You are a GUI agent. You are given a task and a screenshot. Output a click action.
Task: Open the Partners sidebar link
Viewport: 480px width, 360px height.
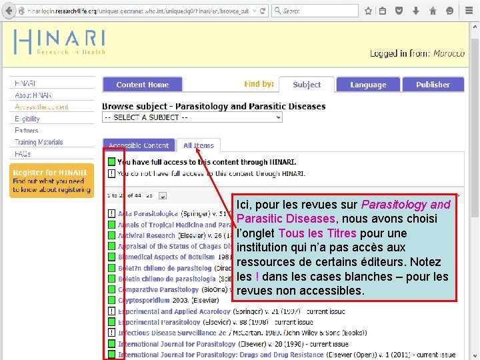pyautogui.click(x=26, y=131)
